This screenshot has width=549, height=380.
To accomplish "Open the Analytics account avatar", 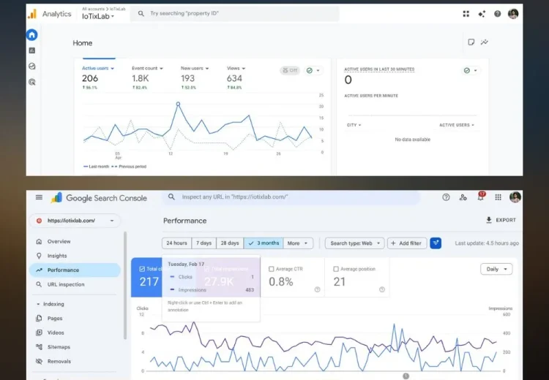I will click(x=513, y=14).
